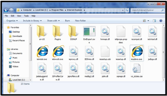Open Windows Help with the question mark icon

click(x=161, y=21)
